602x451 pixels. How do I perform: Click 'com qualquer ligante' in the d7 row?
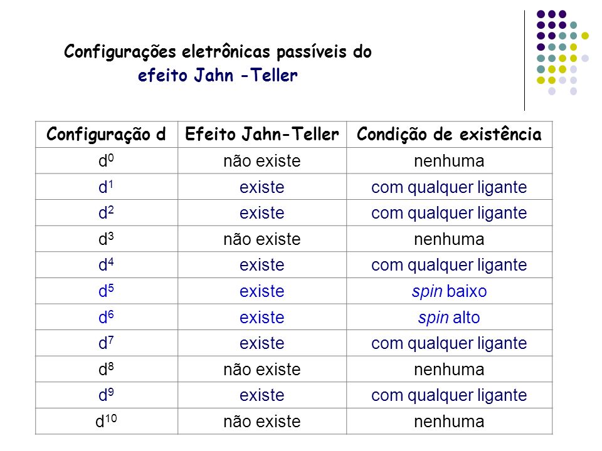pos(449,343)
